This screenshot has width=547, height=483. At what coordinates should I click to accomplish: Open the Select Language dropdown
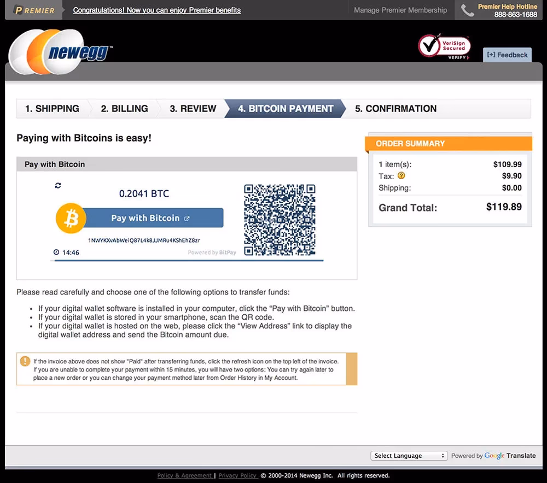coord(409,455)
